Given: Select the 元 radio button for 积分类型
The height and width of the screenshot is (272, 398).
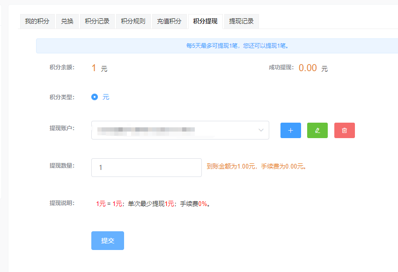Looking at the screenshot, I should click(x=95, y=97).
